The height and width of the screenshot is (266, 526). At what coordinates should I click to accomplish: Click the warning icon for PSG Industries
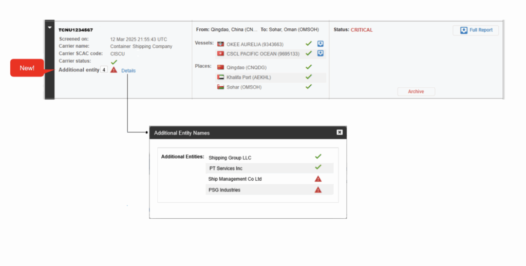coord(318,189)
